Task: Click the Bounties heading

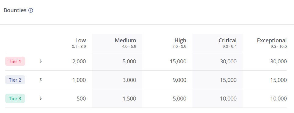Action: click(15, 10)
